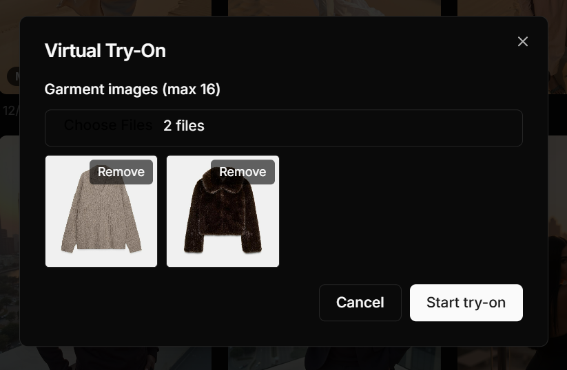567x370 pixels.
Task: Click the Virtual Try-On dialog heading
Action: pos(105,50)
